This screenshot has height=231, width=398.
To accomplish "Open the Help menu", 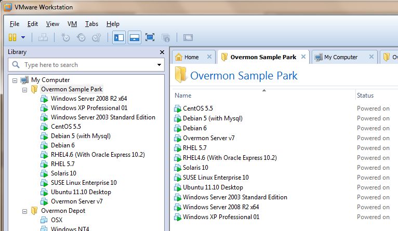I will pos(113,24).
